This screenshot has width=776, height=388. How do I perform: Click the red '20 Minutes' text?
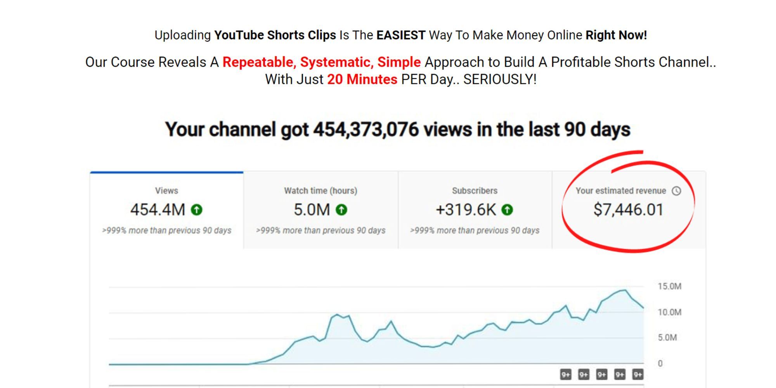click(x=362, y=80)
